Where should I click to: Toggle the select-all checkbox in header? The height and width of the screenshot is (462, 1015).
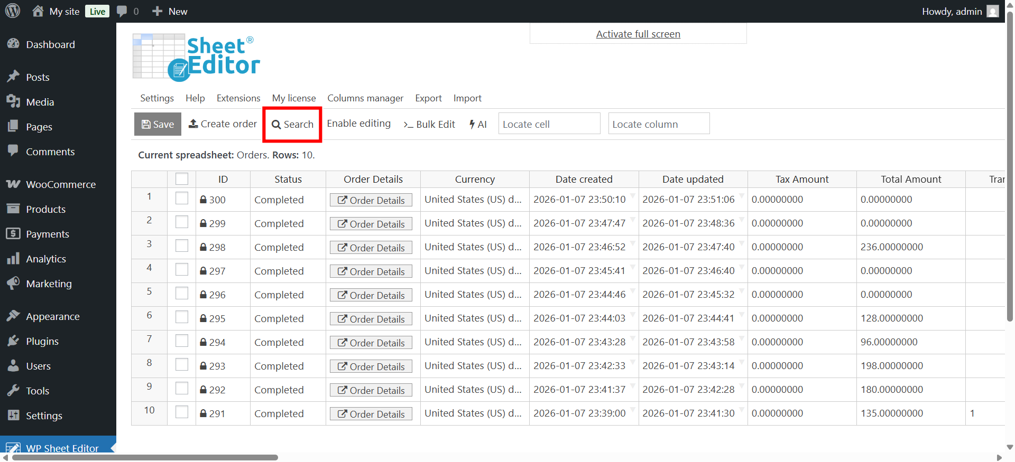[x=182, y=179]
